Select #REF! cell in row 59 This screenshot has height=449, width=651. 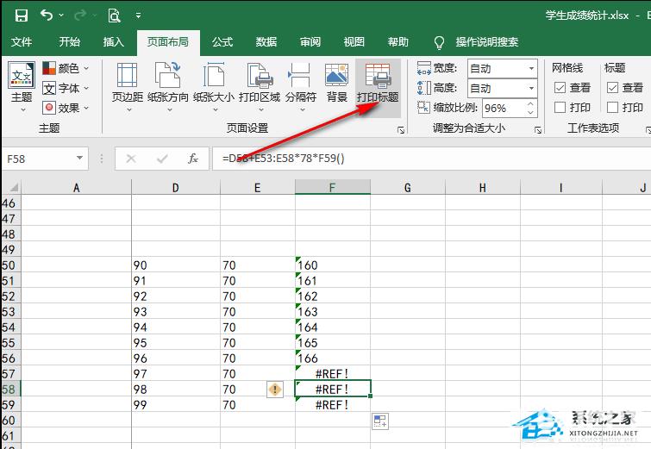[333, 404]
